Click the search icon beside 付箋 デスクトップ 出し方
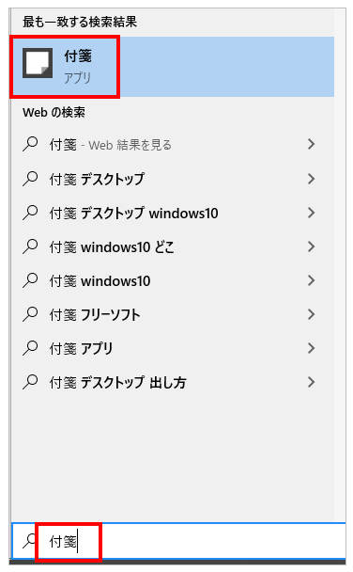This screenshot has width=353, height=572. coord(30,382)
